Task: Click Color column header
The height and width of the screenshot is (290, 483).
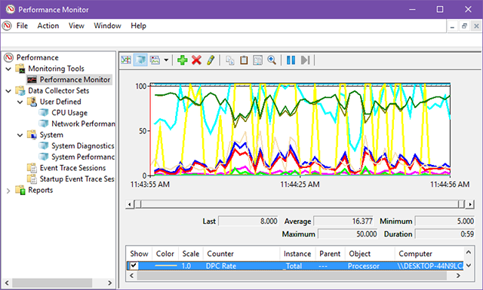Action: point(165,254)
